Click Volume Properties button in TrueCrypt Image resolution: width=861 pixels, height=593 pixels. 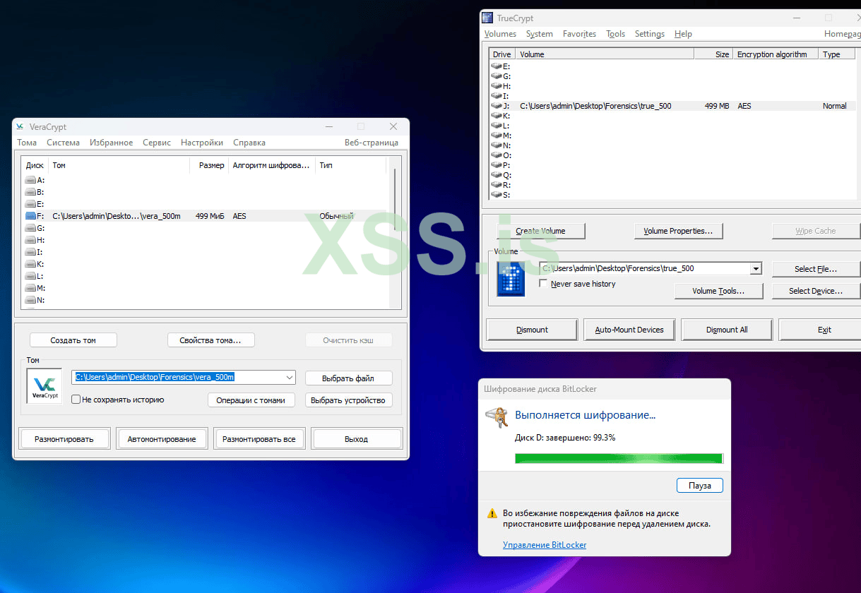678,231
